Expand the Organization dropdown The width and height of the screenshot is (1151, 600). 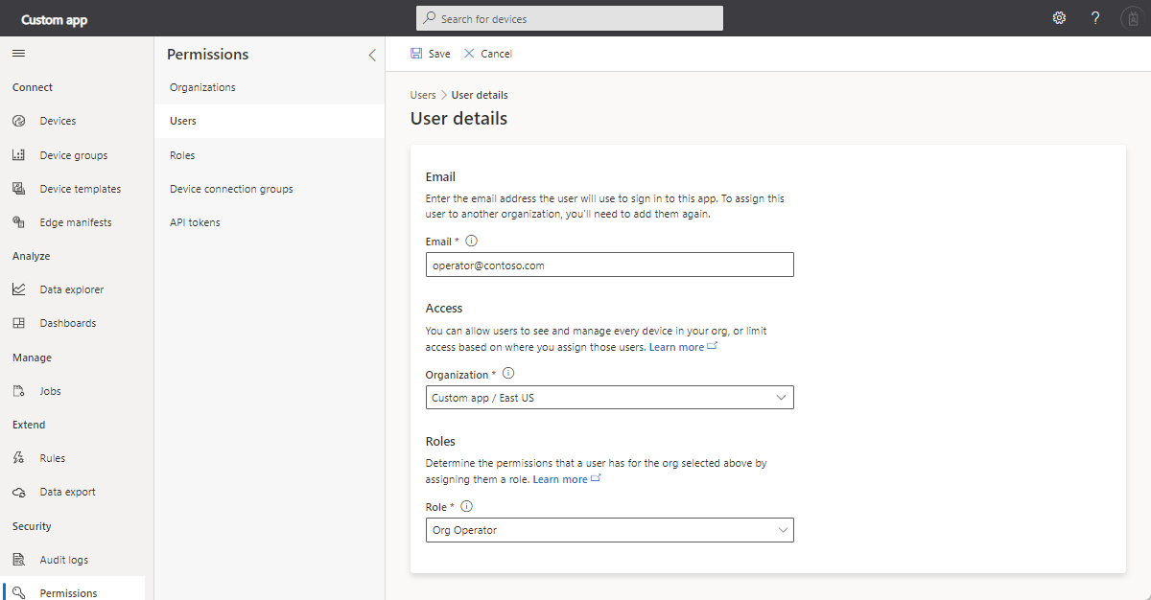click(609, 398)
